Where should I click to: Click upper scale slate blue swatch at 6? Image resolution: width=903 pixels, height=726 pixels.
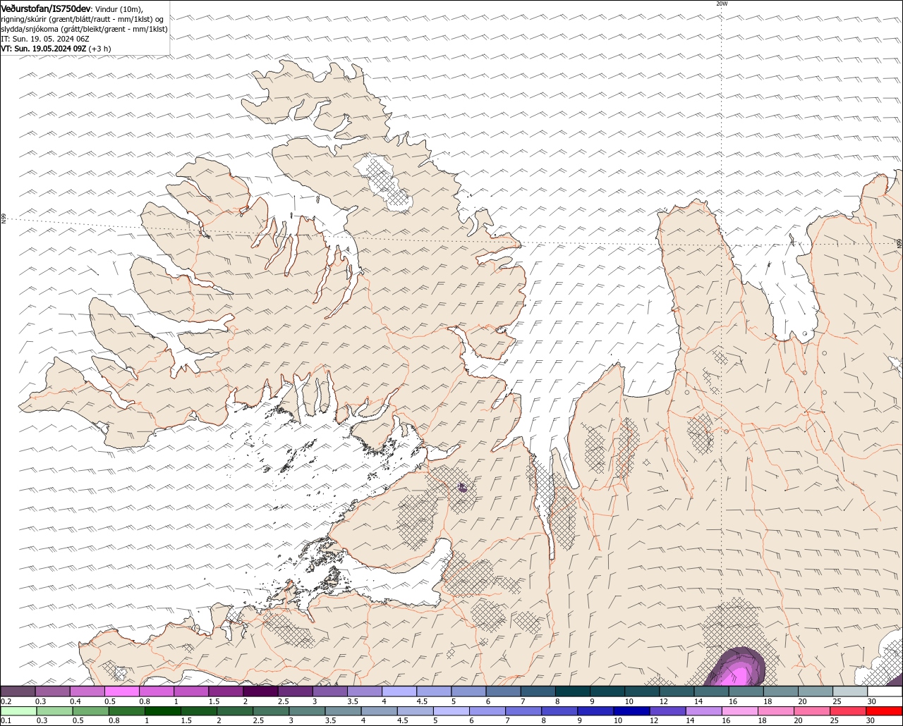click(x=504, y=691)
